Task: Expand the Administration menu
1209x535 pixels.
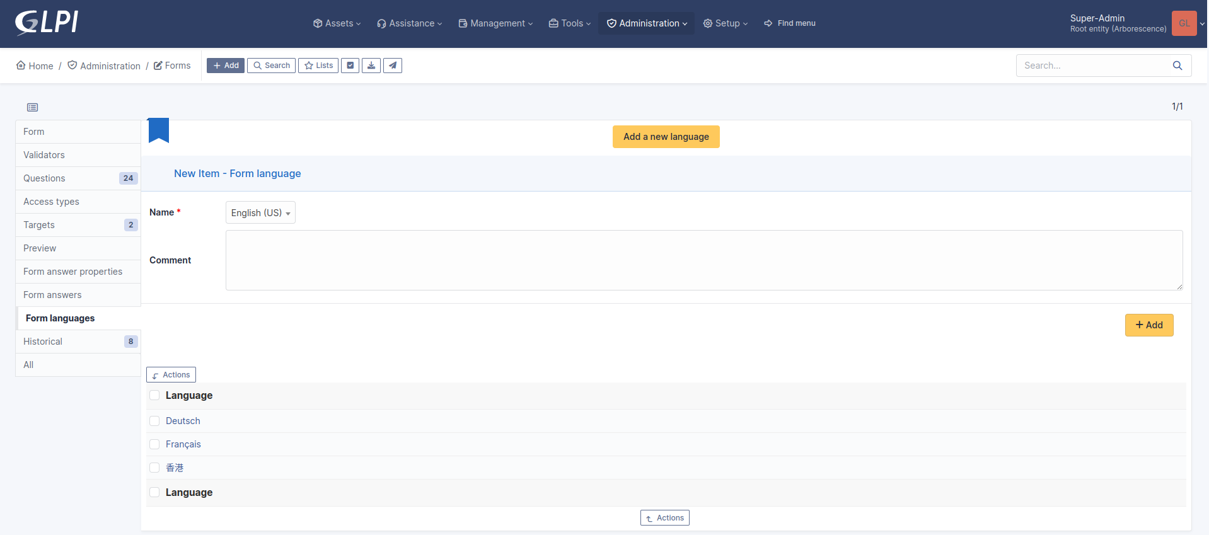Action: click(x=647, y=23)
